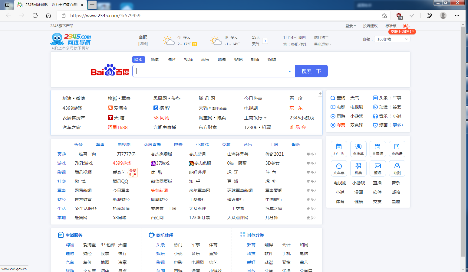The image size is (468, 272).
Task: Close the 皮肤上线啦 notification bubble
Action: point(413,31)
